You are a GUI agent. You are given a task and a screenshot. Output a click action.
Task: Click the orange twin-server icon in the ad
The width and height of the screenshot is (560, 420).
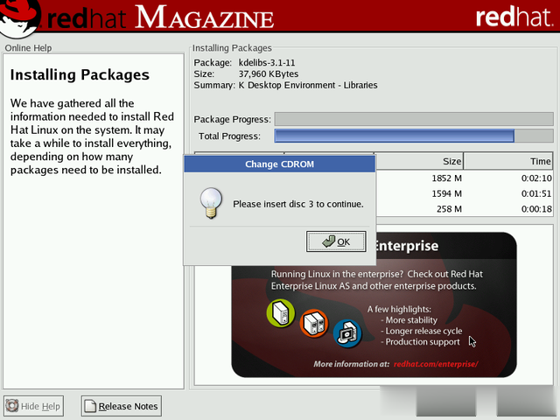[x=314, y=323]
